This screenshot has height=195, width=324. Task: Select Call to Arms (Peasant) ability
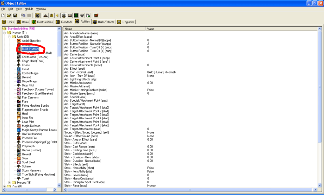pos(35,57)
